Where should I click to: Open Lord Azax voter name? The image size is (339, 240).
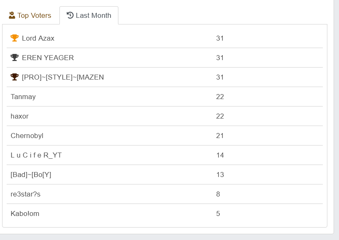(38, 39)
